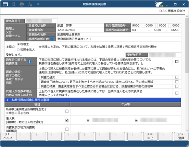Open the title bar dropdown arrow
Image resolution: width=189 pixels, height=147 pixels.
tap(38, 4)
